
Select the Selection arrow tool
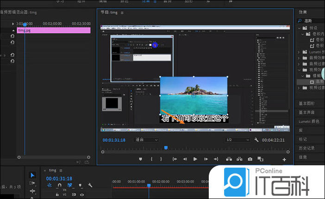click(x=32, y=175)
